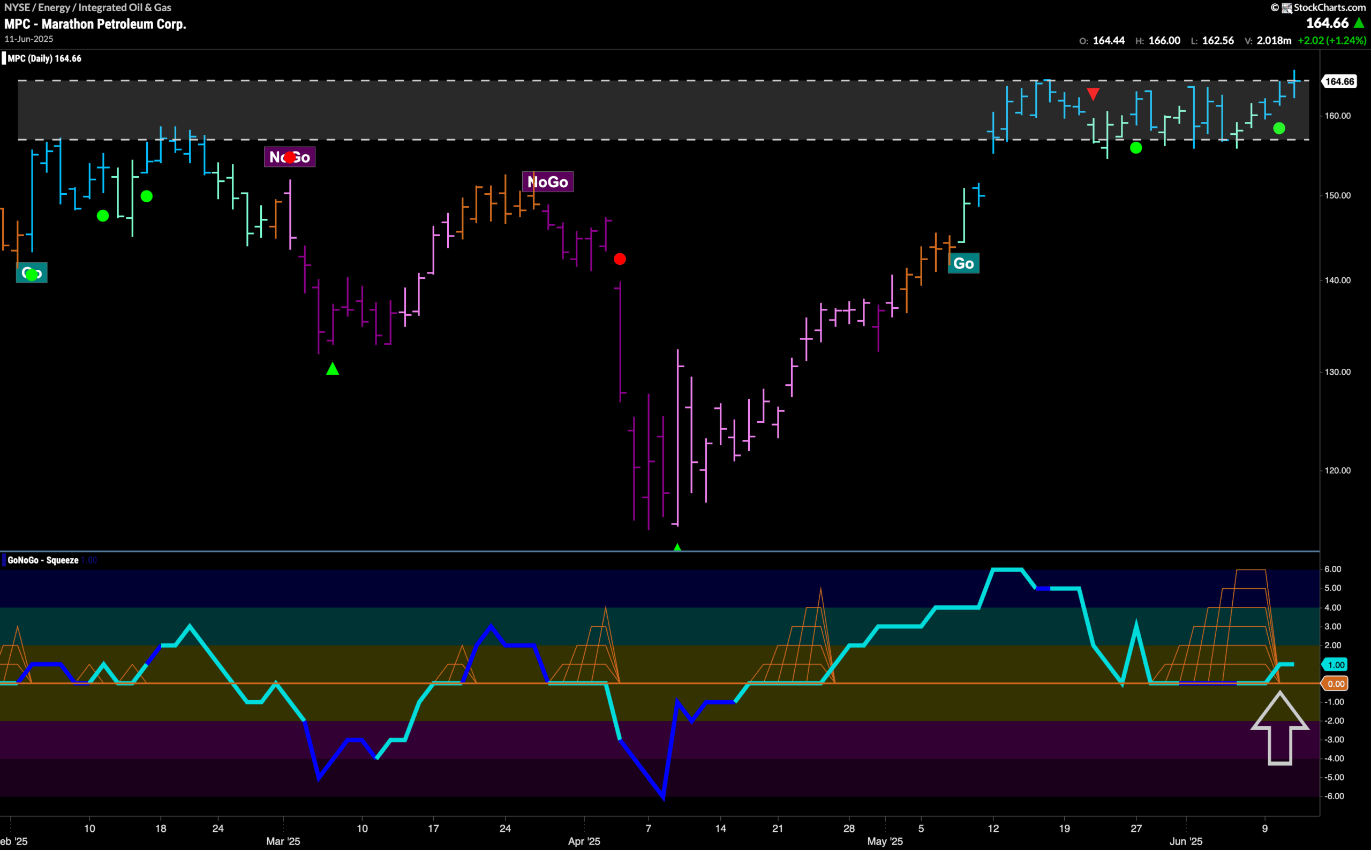Click the 150.00 price axis label
Viewport: 1371px width, 850px height.
(x=1337, y=195)
